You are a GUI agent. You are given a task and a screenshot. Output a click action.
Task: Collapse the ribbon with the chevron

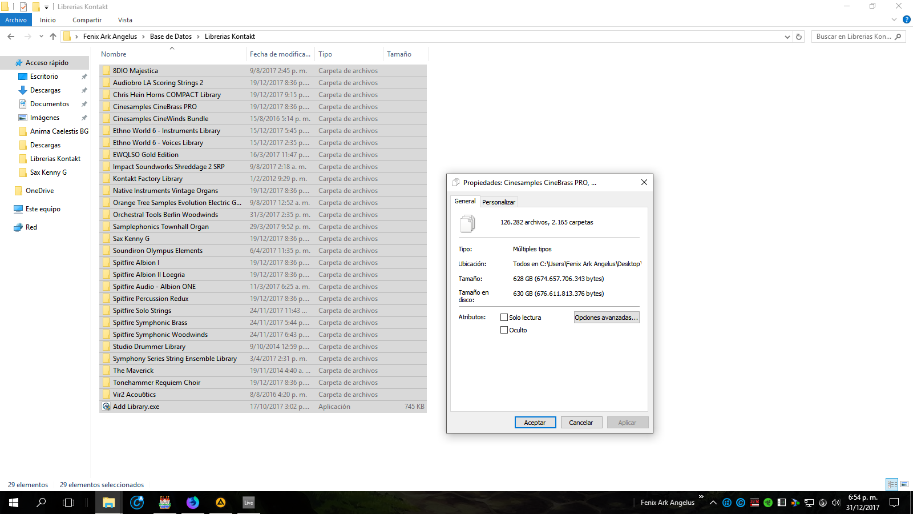pos(894,19)
